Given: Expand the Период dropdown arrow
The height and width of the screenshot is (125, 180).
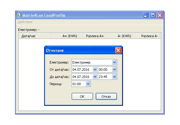Looking at the screenshot, I should [x=88, y=84].
